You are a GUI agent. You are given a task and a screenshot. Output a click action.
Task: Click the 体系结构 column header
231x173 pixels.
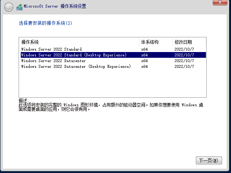tap(155, 42)
